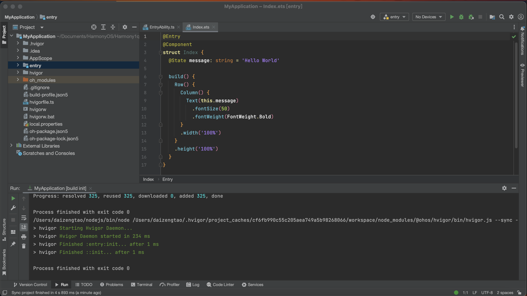
Task: Open the No Devices dropdown
Action: pos(429,17)
